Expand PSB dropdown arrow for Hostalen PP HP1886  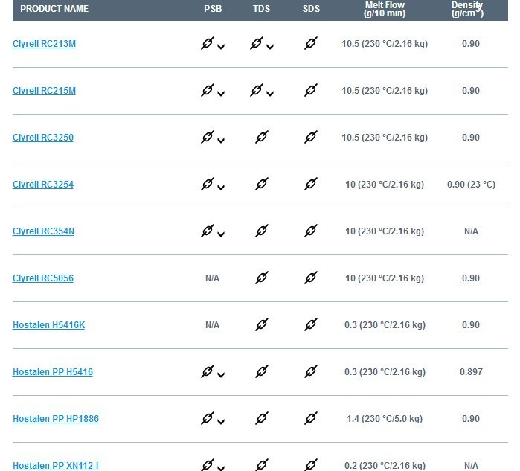221,422
